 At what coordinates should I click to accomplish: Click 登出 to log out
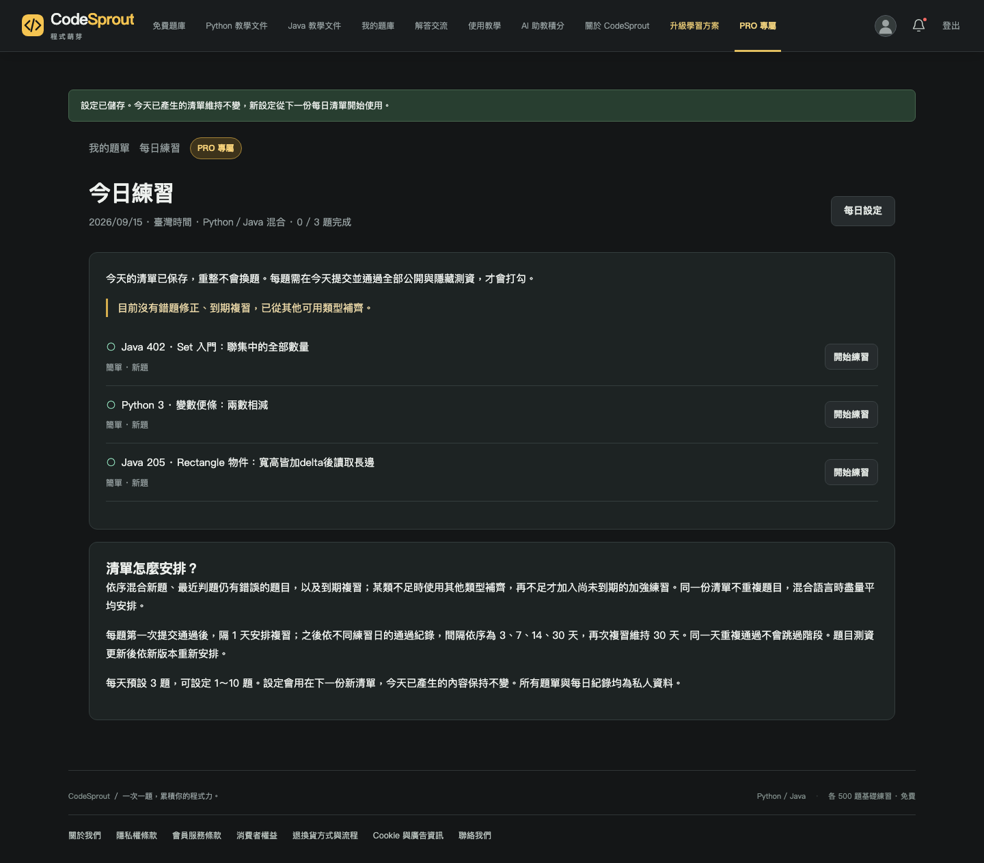point(951,26)
